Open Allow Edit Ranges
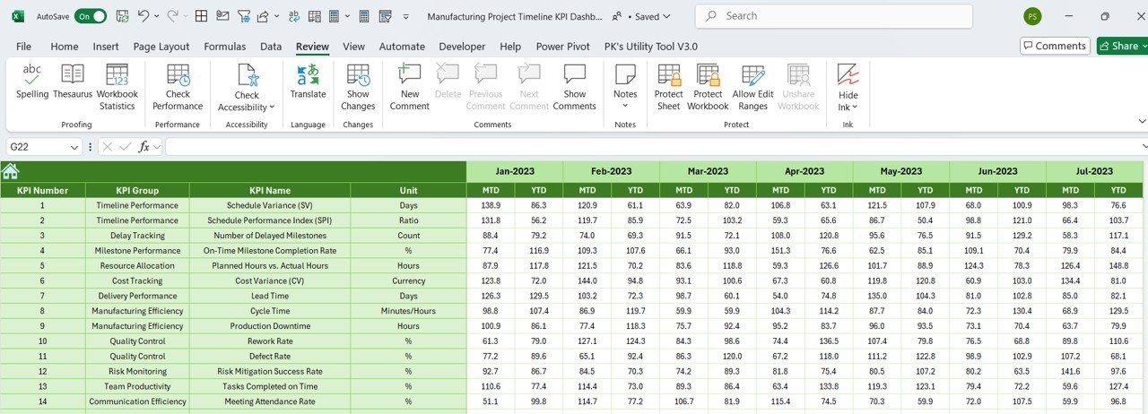Screen dimensions: 1148x414 pyautogui.click(x=752, y=88)
